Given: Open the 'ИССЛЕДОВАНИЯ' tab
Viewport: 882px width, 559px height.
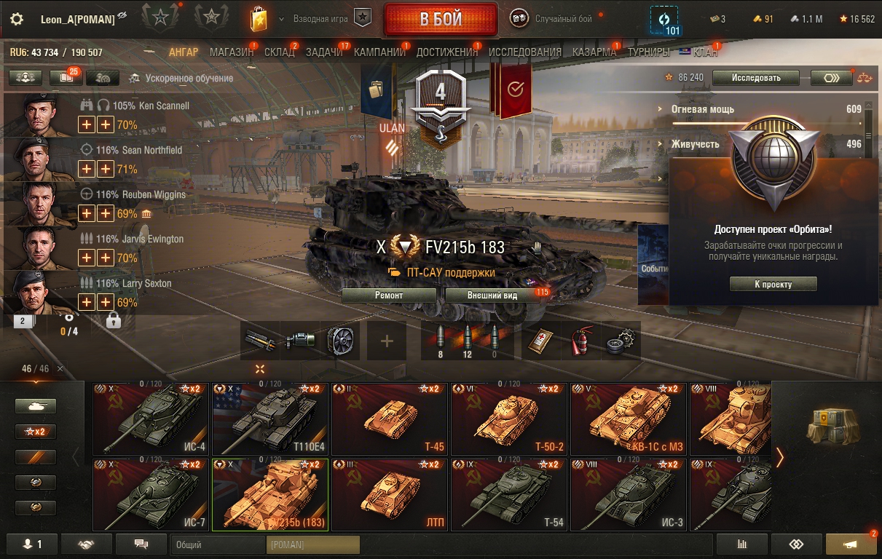Looking at the screenshot, I should (x=525, y=52).
